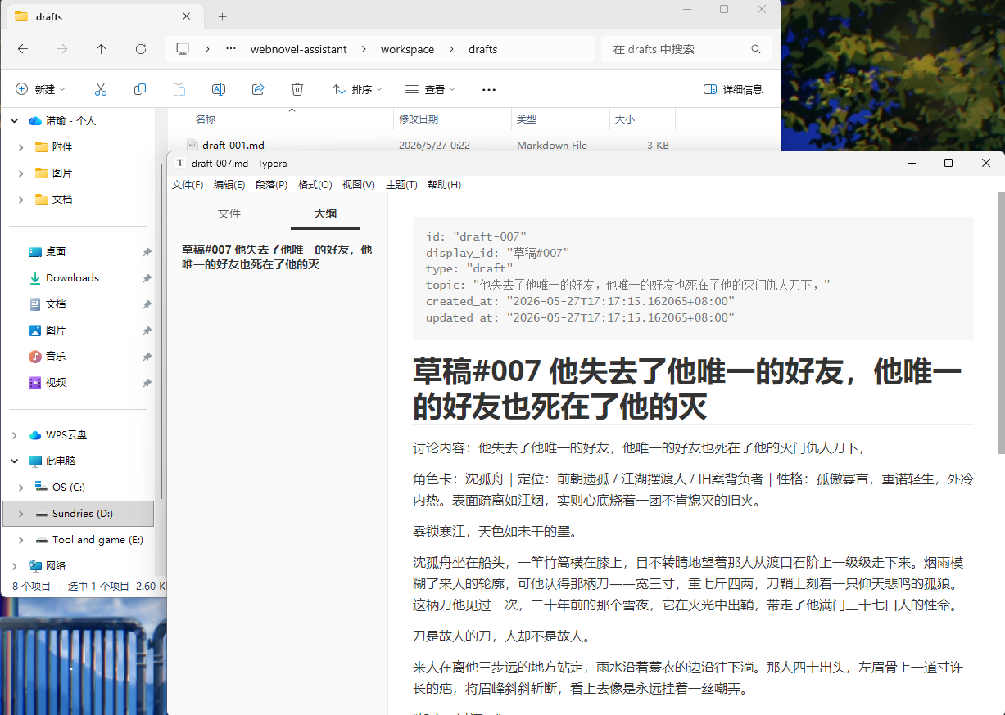Viewport: 1005px width, 715px height.
Task: Click the draft-001.md file icon
Action: point(192,146)
